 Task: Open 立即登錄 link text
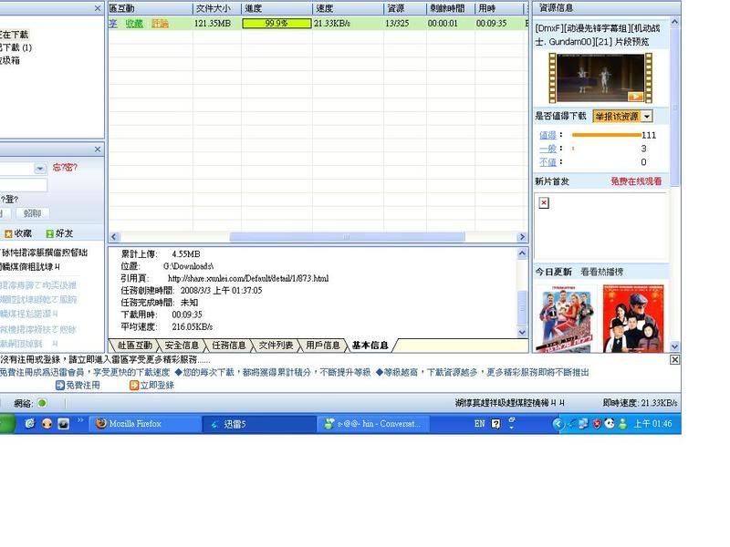pos(157,385)
